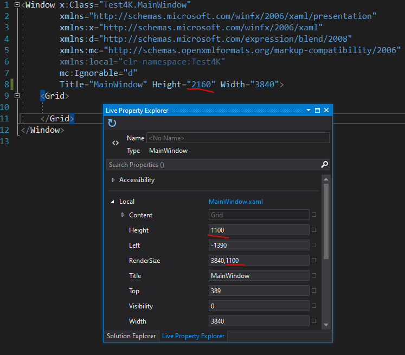Image resolution: width=405 pixels, height=355 pixels.
Task: Click the Search Properties input field
Action: tap(211, 164)
